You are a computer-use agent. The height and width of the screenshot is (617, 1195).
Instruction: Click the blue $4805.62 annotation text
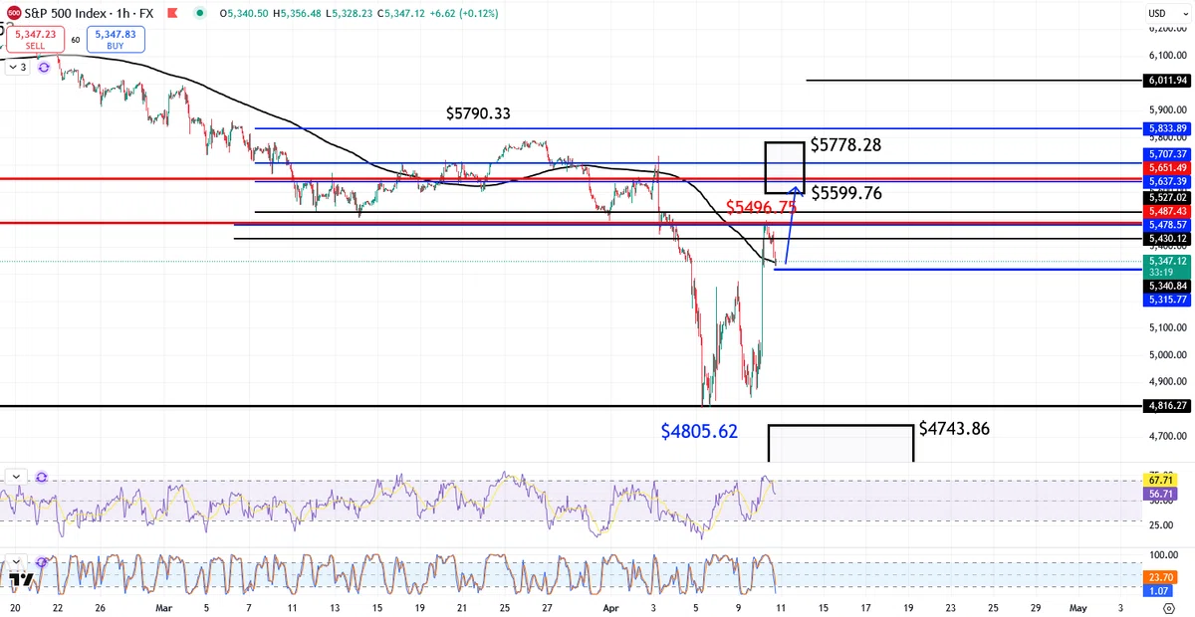coord(699,431)
